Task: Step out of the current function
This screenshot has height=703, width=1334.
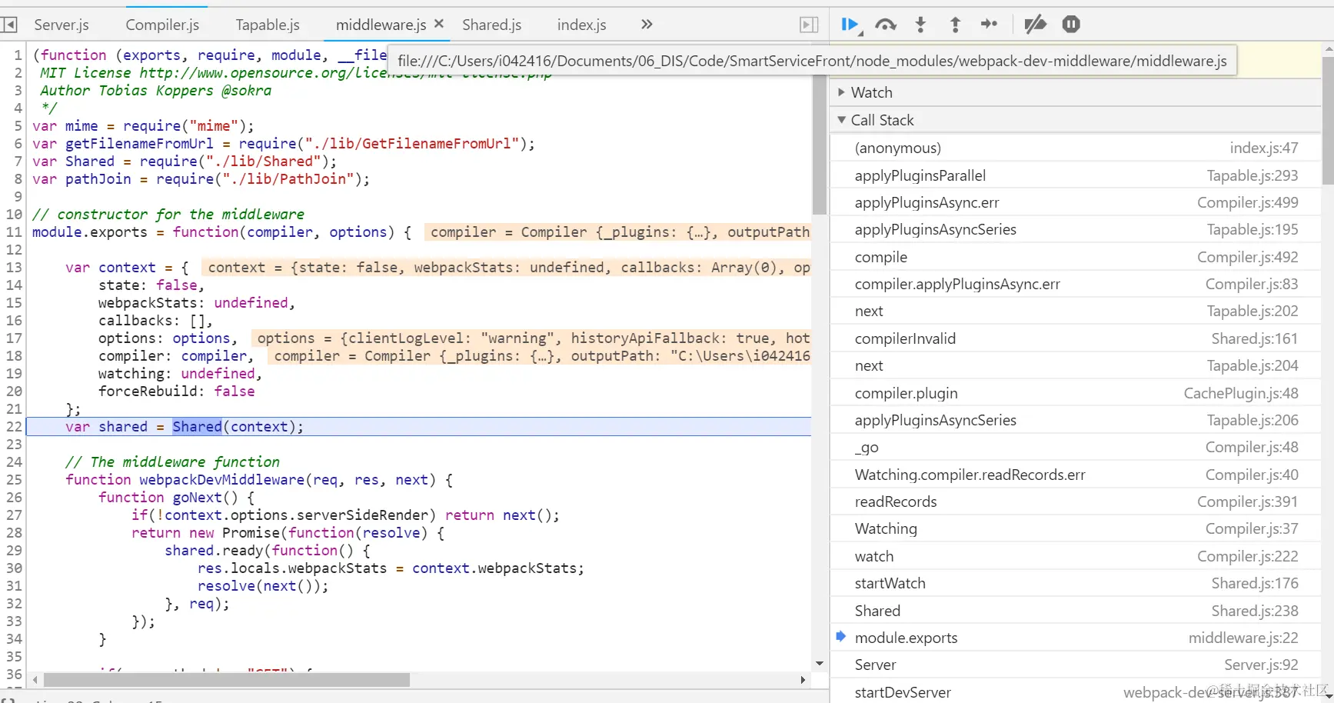Action: (955, 25)
